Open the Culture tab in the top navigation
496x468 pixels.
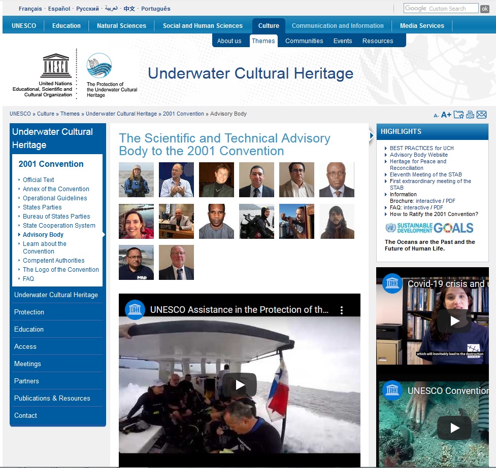[269, 26]
